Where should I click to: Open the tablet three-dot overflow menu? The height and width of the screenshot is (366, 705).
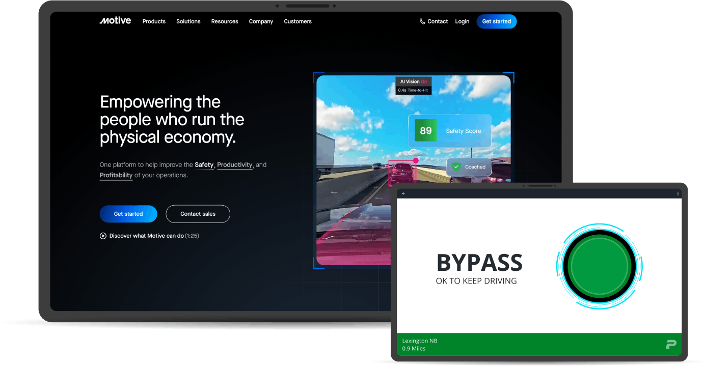tap(677, 193)
